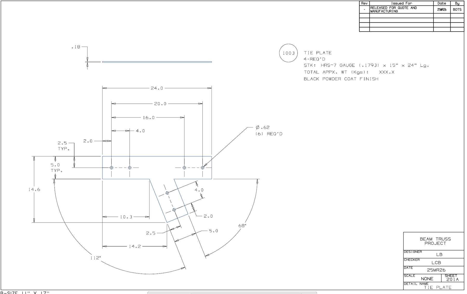Click the BOTS entry in the By column
The image size is (467, 294).
[x=457, y=10]
